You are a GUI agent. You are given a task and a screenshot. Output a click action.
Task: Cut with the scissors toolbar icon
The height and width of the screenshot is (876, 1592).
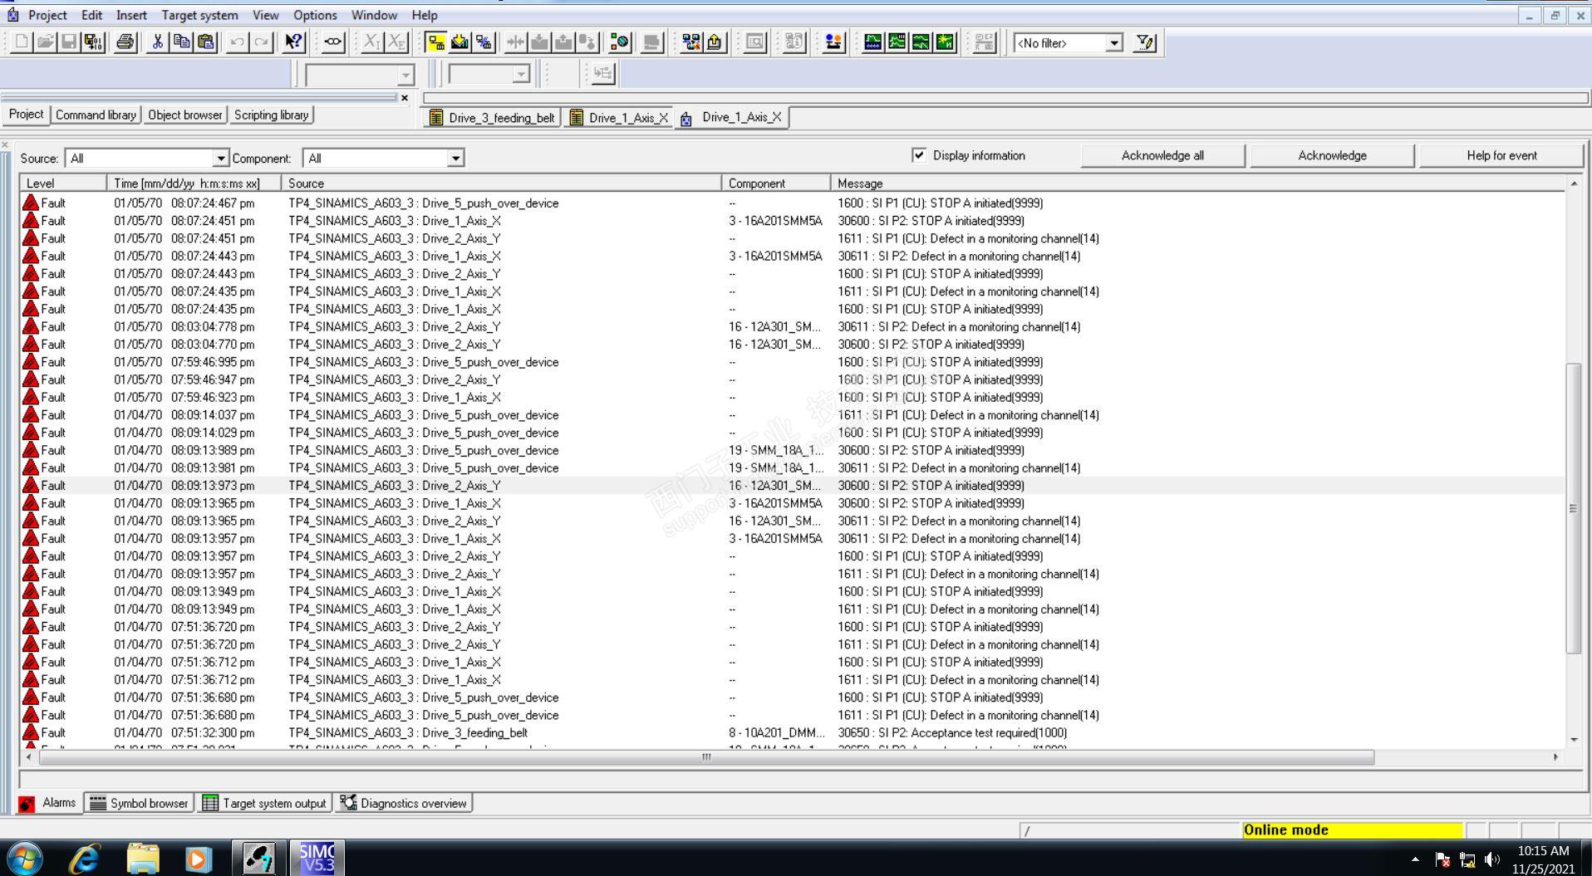coord(157,42)
